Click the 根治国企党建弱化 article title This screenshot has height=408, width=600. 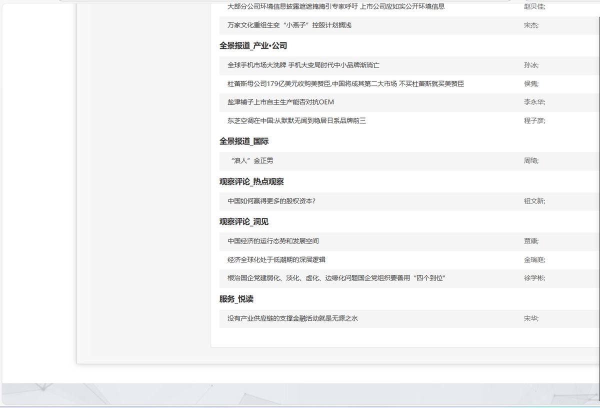(x=336, y=278)
